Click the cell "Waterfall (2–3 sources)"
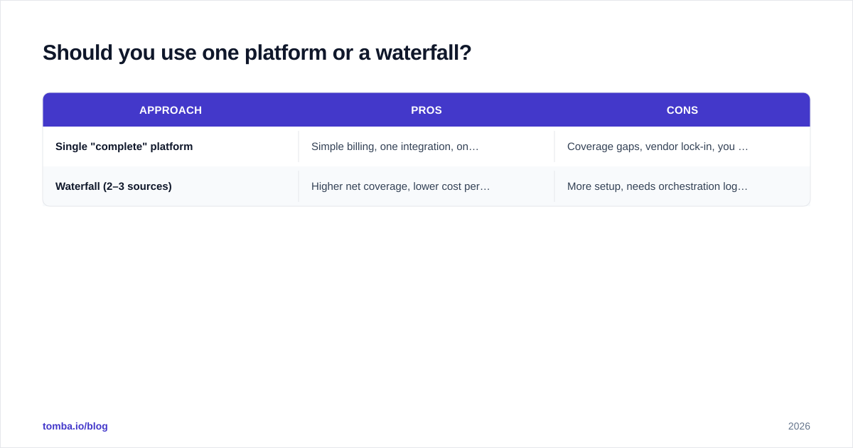The width and height of the screenshot is (853, 448). coord(171,186)
